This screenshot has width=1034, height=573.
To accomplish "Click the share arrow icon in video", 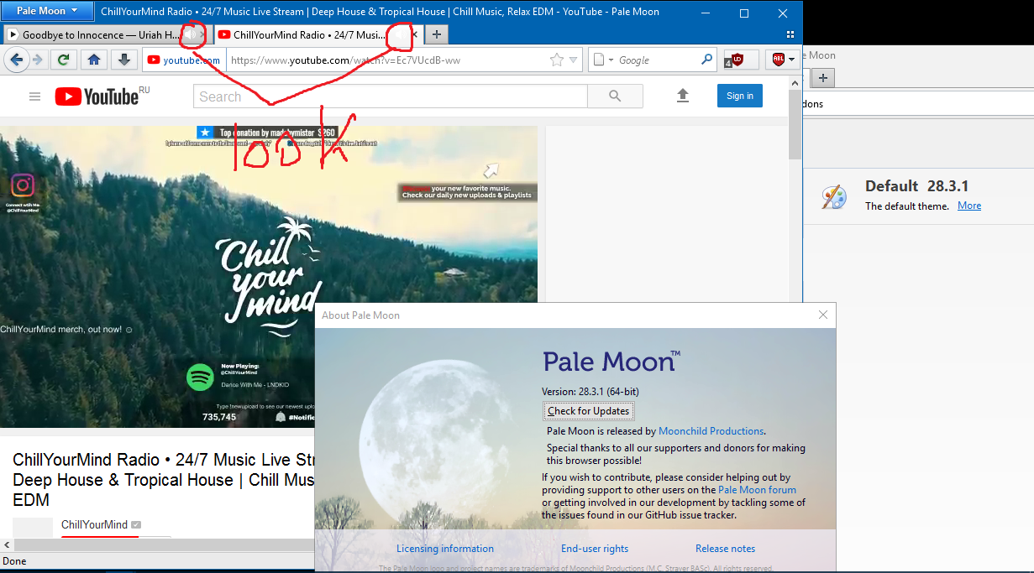I will pyautogui.click(x=491, y=171).
